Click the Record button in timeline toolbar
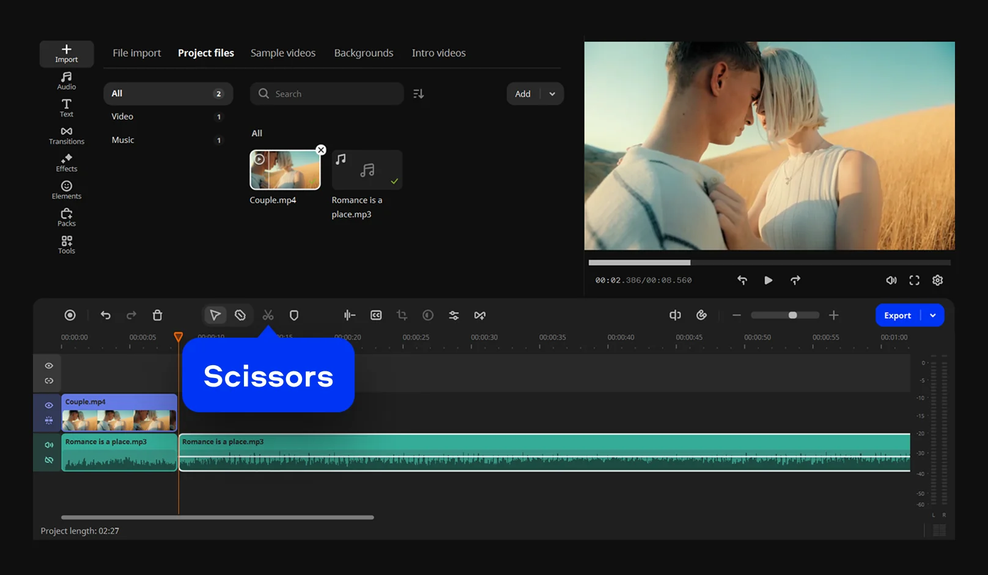 click(70, 315)
